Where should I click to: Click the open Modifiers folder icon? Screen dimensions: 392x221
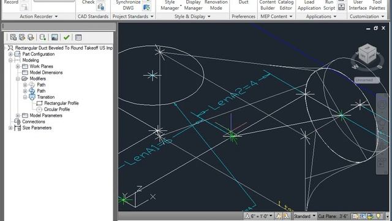(24, 79)
